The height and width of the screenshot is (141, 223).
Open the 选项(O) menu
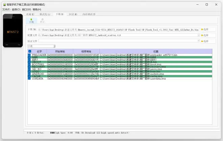pyautogui.click(x=16, y=9)
